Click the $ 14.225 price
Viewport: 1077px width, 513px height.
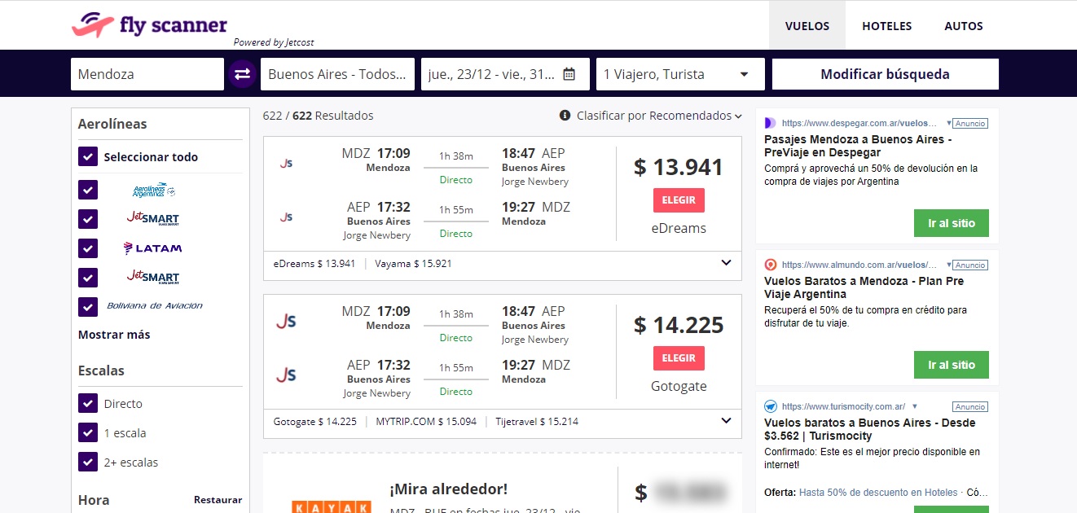679,325
